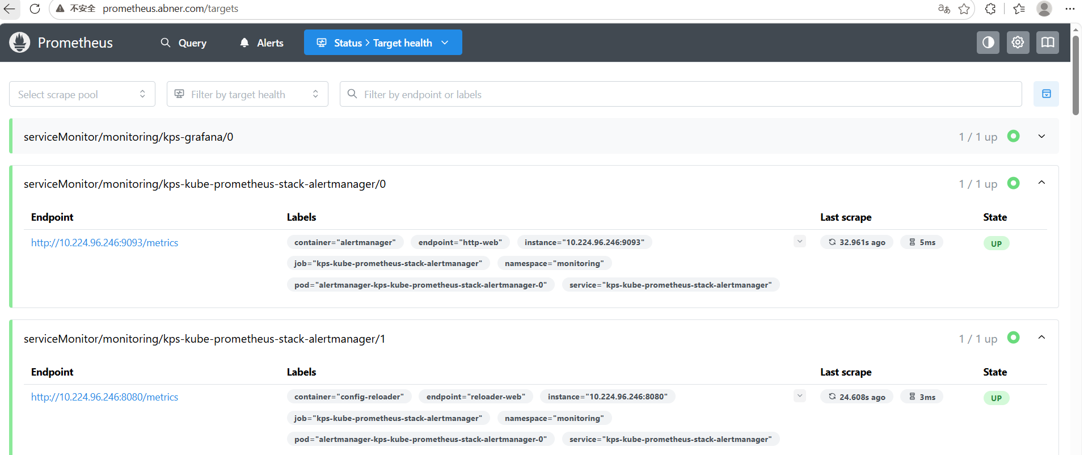Click the kps-grafana/0 pool header
The width and height of the screenshot is (1084, 455).
pyautogui.click(x=535, y=137)
